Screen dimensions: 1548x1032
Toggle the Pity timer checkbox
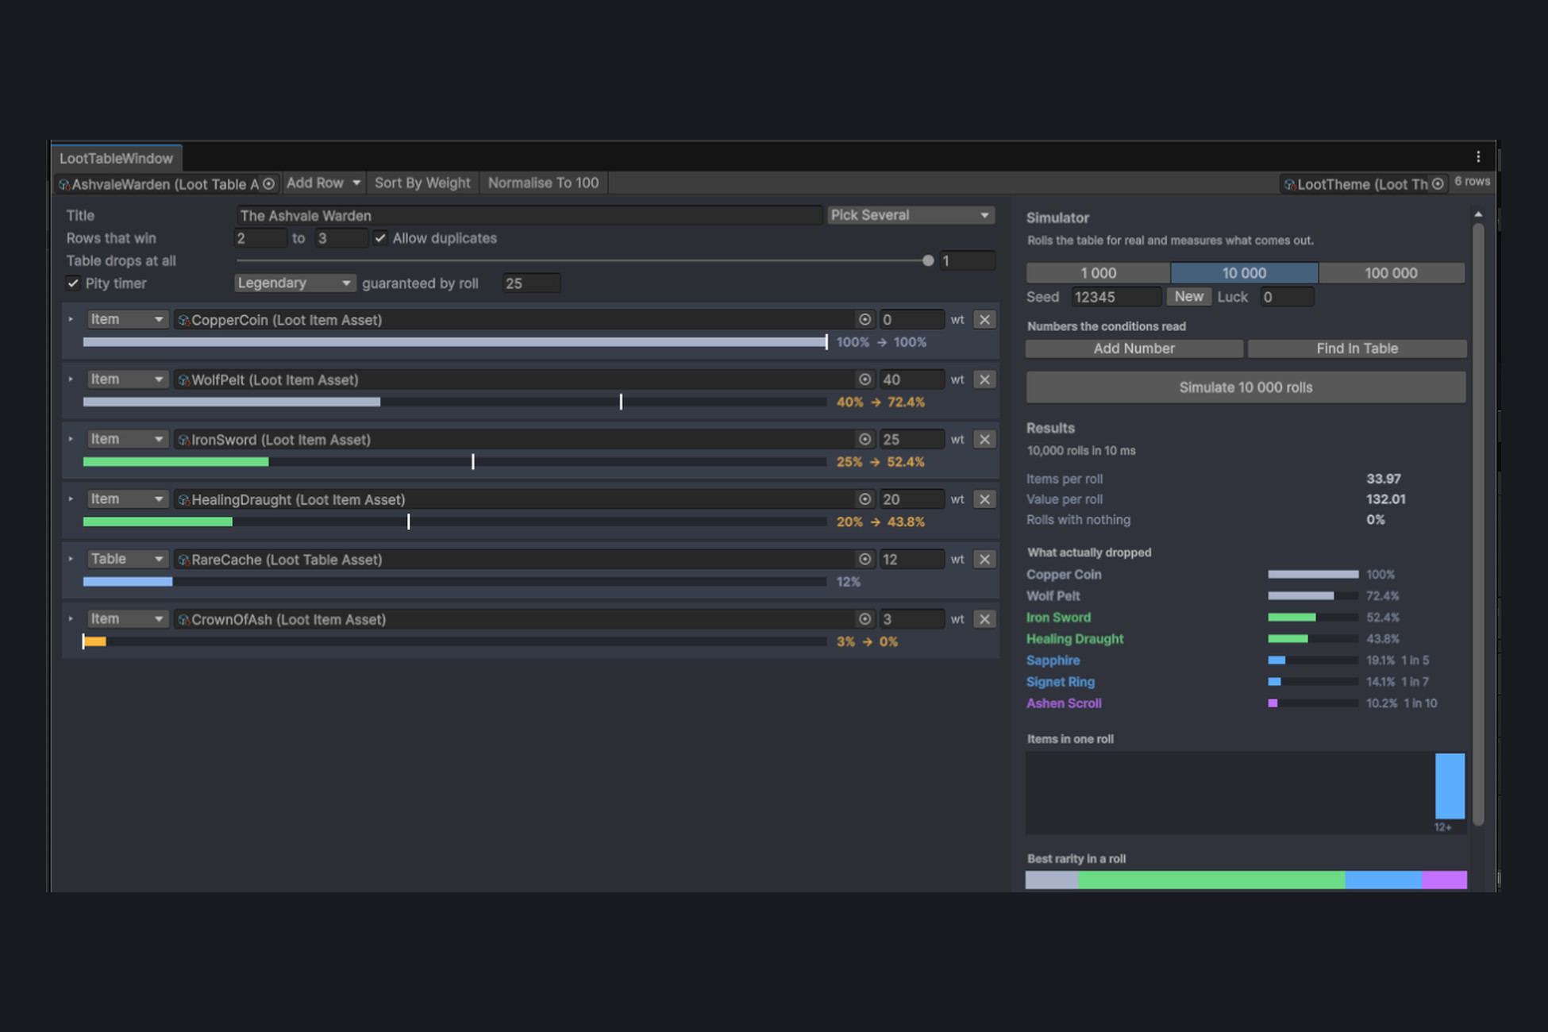(x=73, y=283)
